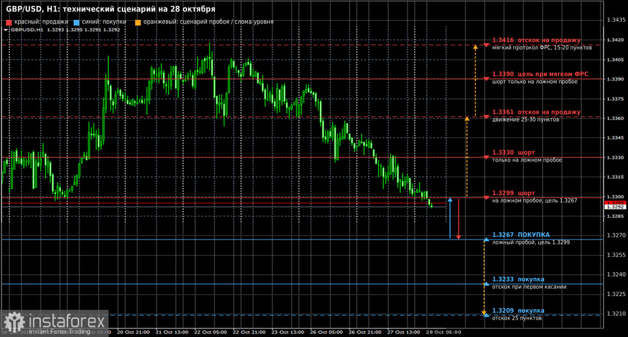Click the price axis value 1.3240

coord(616,274)
